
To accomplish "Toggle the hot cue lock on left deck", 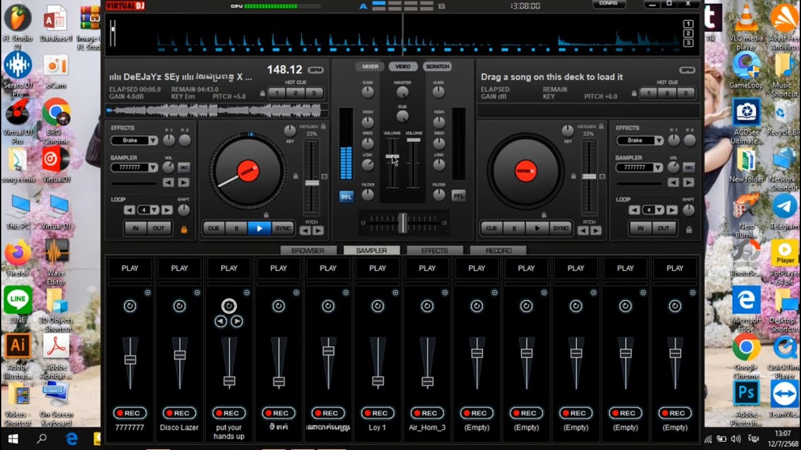I will coord(263,93).
